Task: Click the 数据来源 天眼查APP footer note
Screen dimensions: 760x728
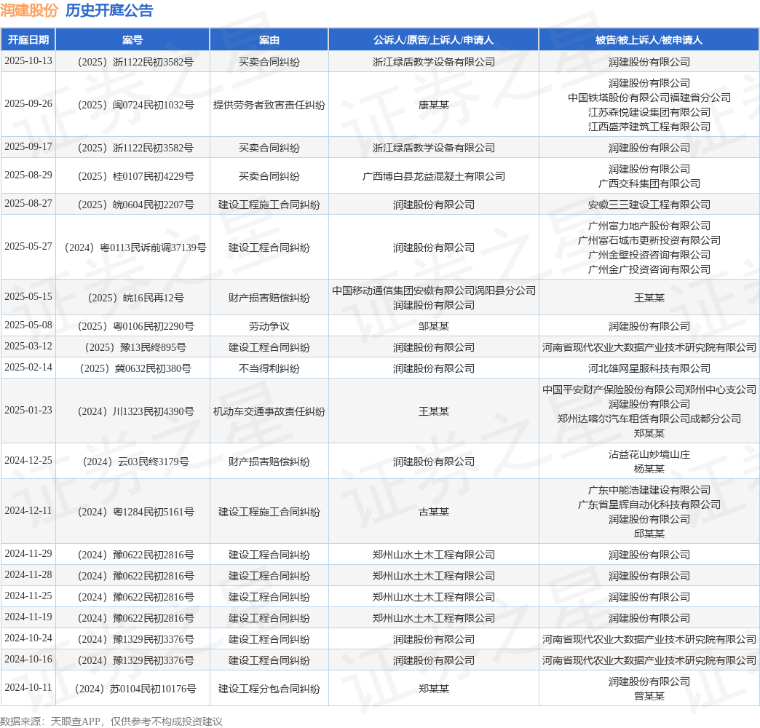Action: 111,721
